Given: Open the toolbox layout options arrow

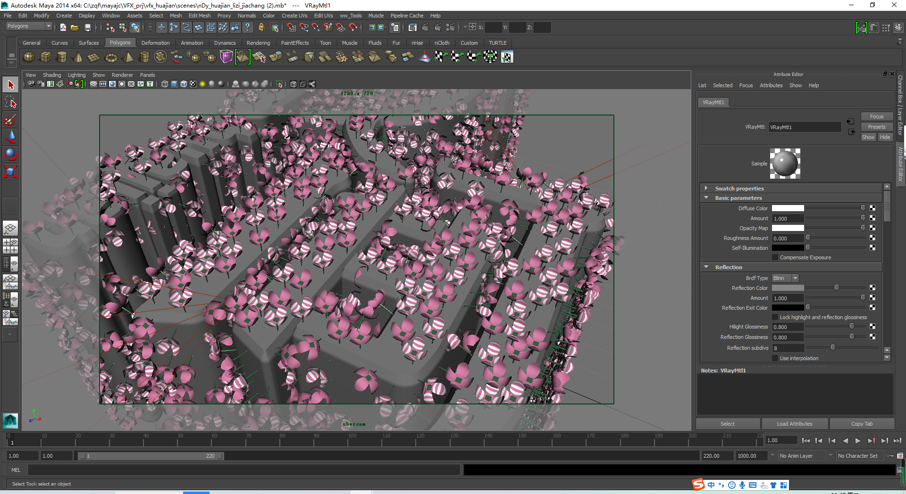Looking at the screenshot, I should (x=9, y=334).
